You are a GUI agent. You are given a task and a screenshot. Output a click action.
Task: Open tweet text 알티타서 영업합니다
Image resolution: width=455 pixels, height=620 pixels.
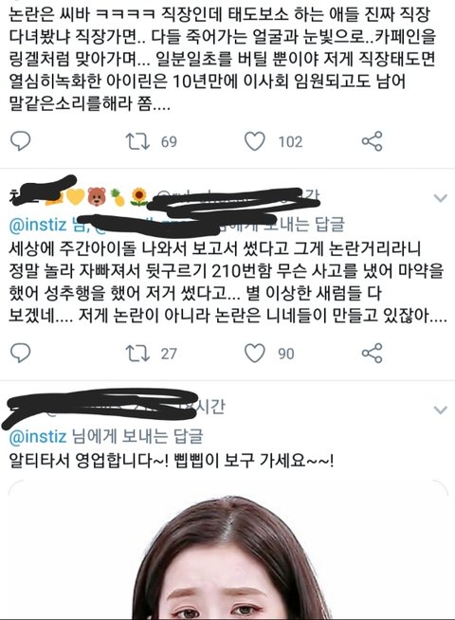[172, 461]
